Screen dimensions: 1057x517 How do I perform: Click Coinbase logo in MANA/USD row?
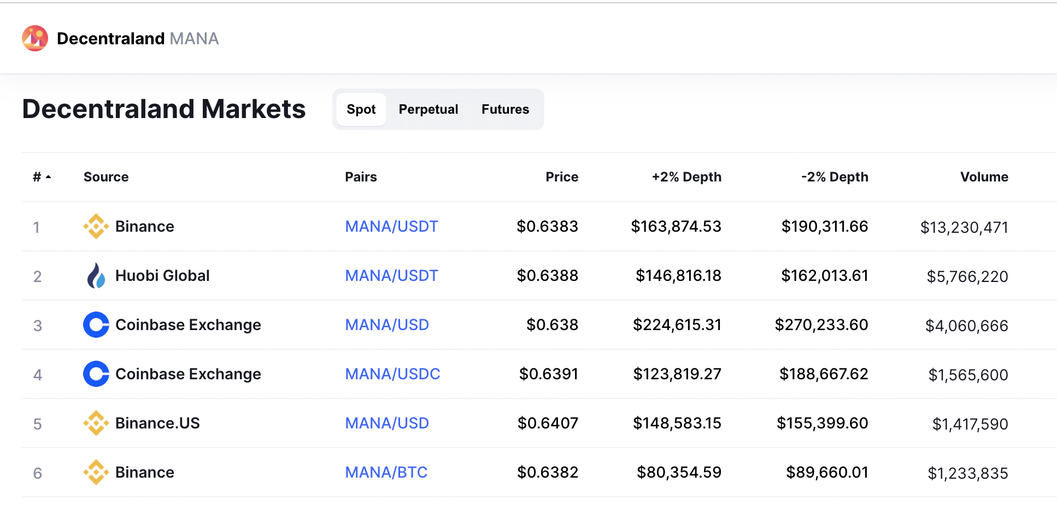pyautogui.click(x=96, y=325)
